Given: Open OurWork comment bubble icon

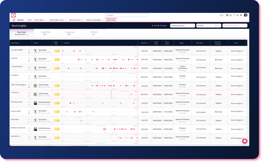Looking at the screenshot, I should pos(29,79).
